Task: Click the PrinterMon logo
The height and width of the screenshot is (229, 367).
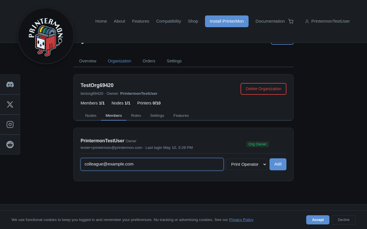Action: pos(46,36)
